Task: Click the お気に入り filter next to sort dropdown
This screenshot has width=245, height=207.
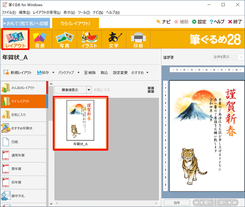Action: 101,90
